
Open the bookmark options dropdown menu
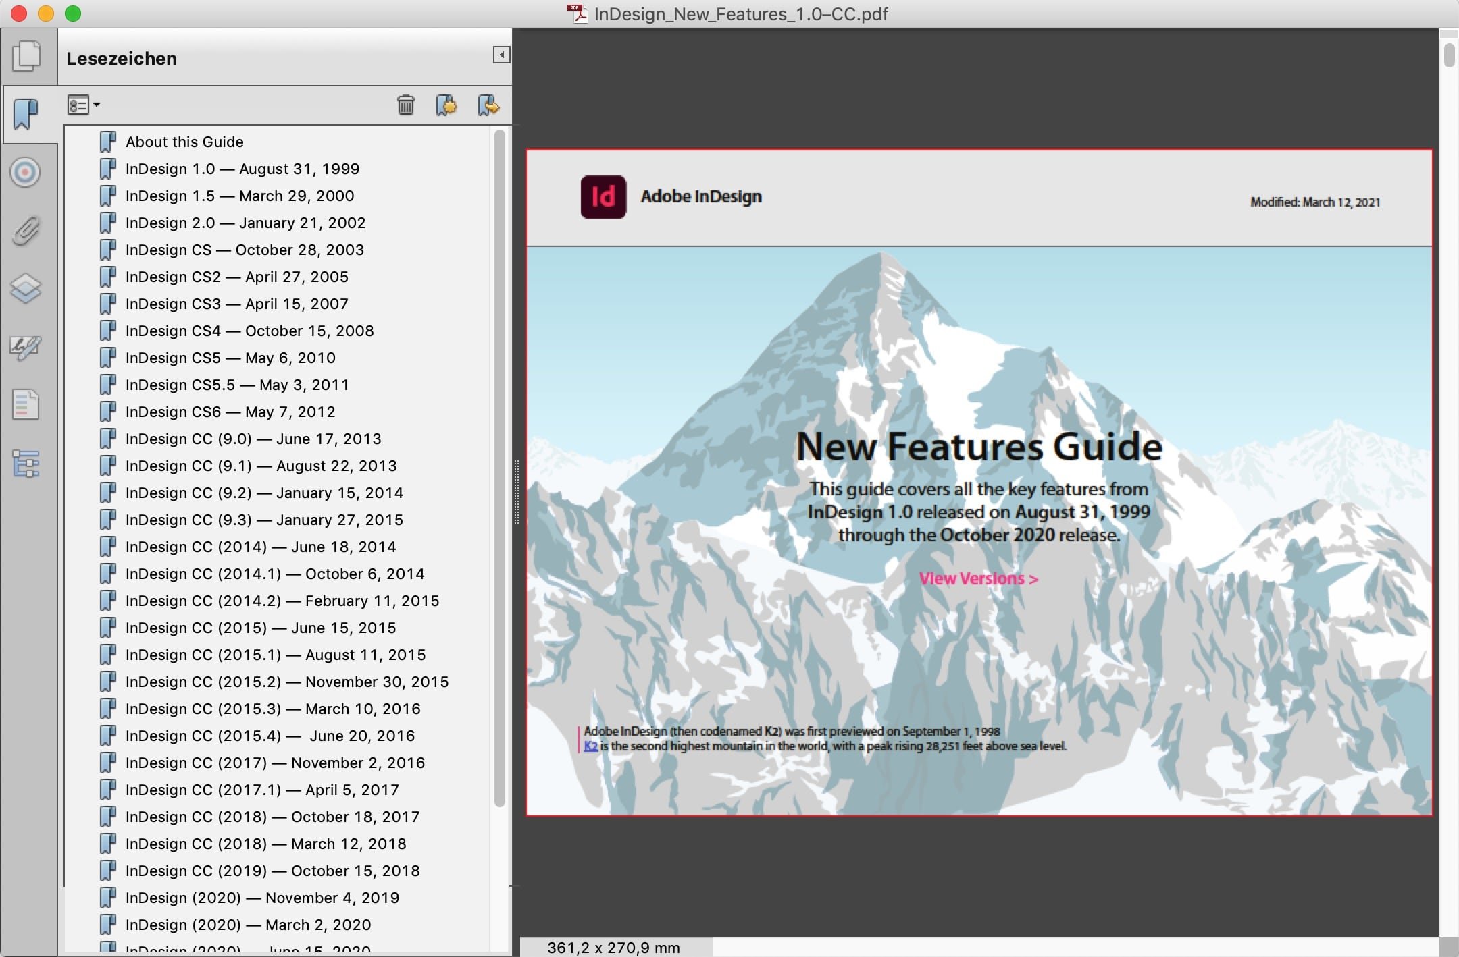point(84,105)
